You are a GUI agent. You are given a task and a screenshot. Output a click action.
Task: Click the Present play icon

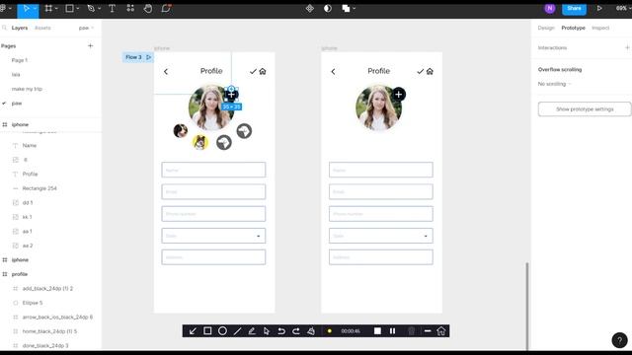point(599,9)
